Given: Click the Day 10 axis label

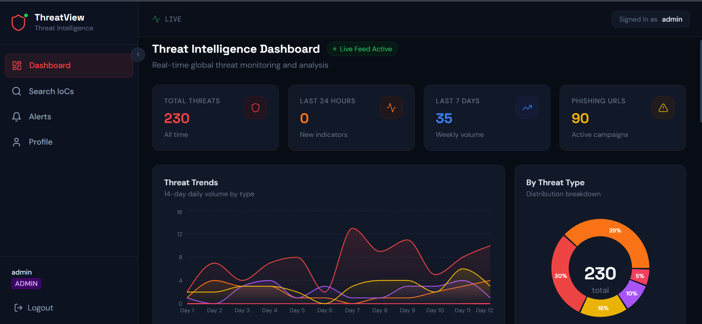Looking at the screenshot, I should point(435,310).
